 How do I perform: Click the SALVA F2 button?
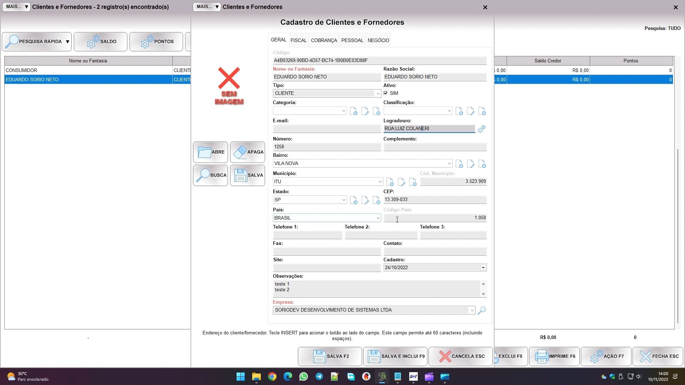coord(330,356)
